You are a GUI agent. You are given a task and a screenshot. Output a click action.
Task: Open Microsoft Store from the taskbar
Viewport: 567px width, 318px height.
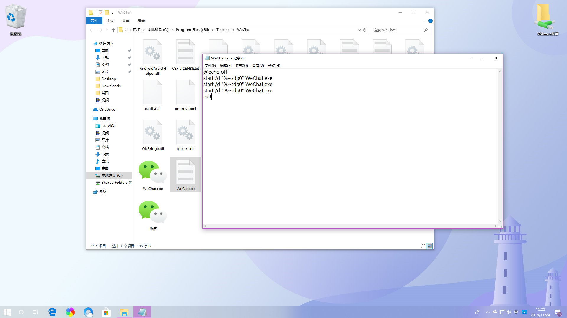(106, 312)
